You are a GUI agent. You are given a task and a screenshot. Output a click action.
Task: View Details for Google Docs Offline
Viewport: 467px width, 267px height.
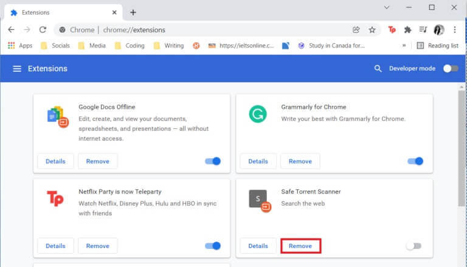click(55, 161)
